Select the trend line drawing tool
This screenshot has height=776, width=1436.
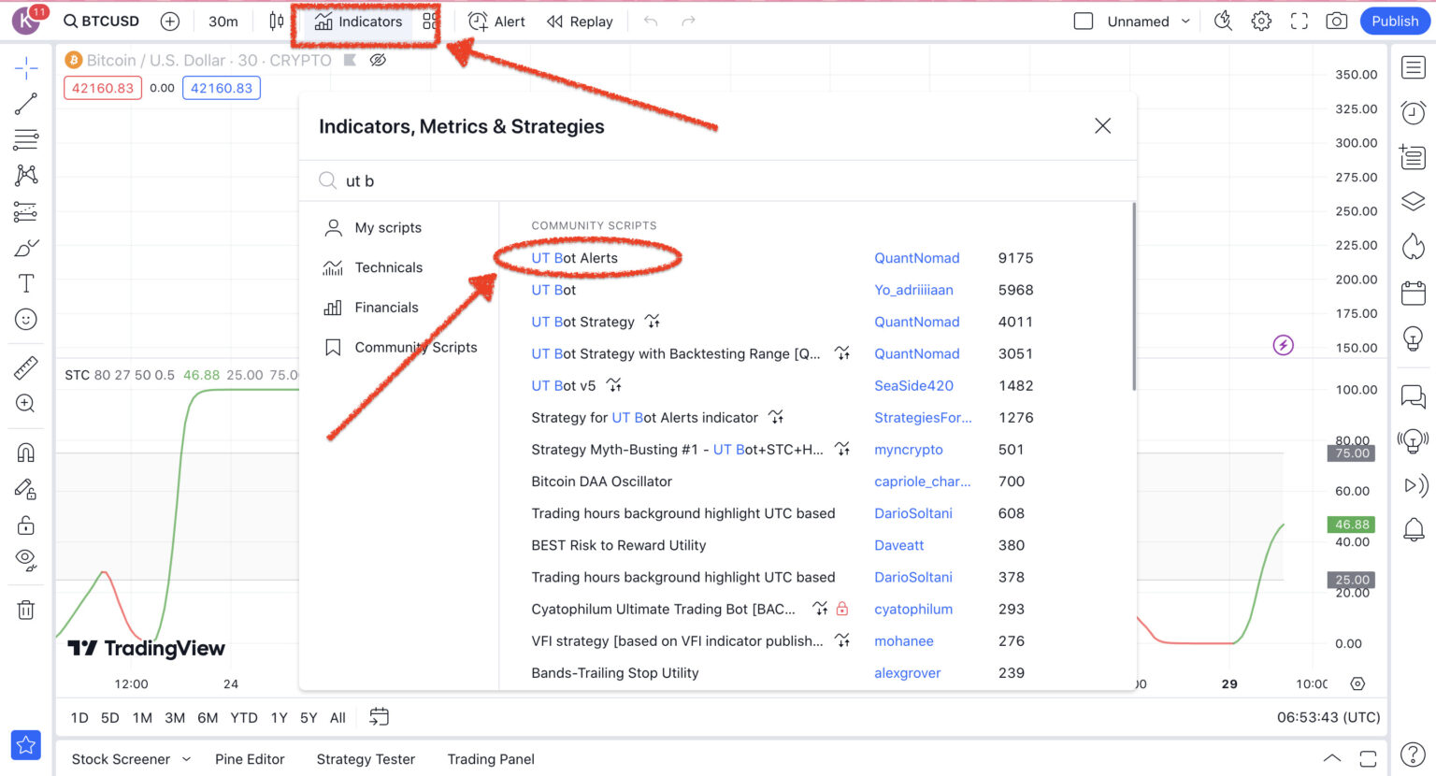pyautogui.click(x=26, y=104)
